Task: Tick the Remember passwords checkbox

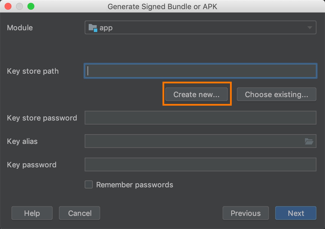Action: [89, 185]
